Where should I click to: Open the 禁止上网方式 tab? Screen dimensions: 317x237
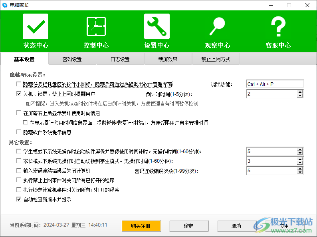(x=216, y=59)
